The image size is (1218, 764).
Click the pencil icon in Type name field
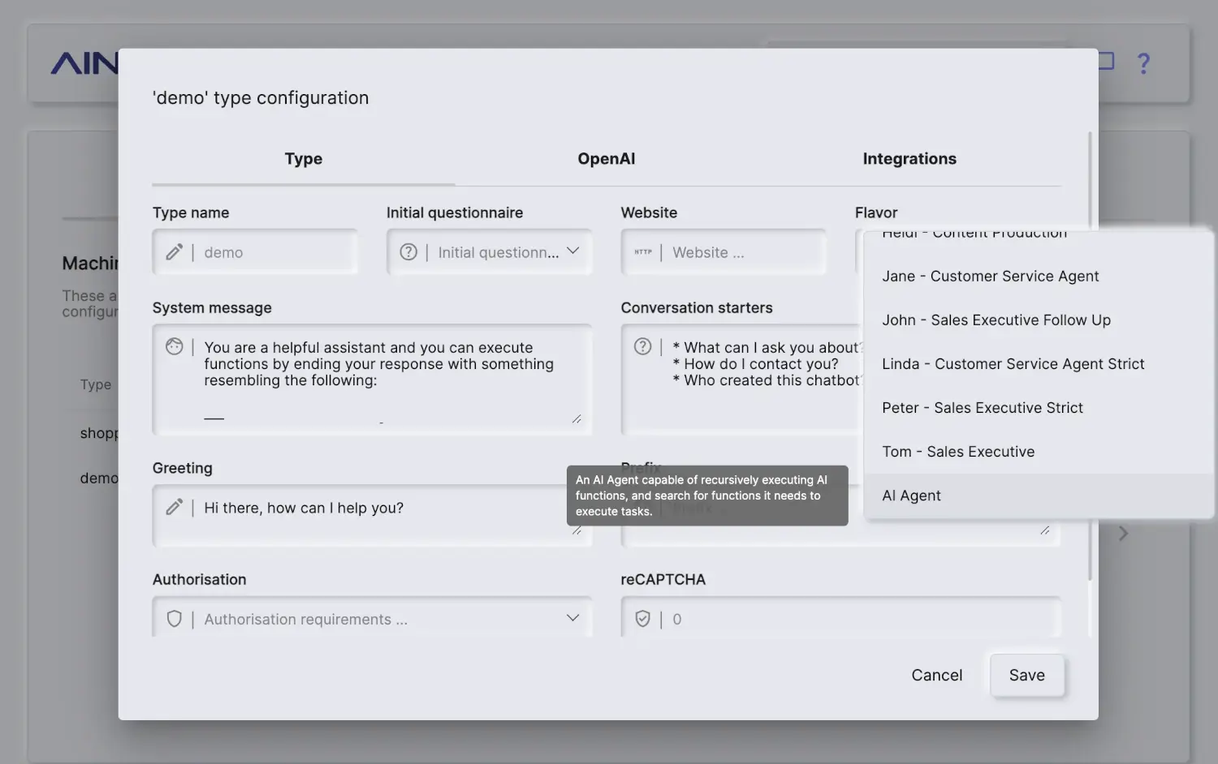pyautogui.click(x=174, y=252)
